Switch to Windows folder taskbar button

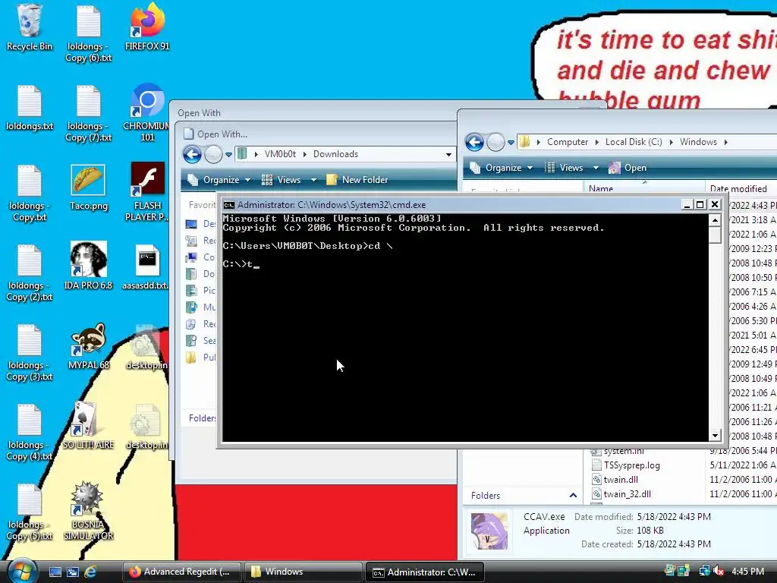pos(302,572)
